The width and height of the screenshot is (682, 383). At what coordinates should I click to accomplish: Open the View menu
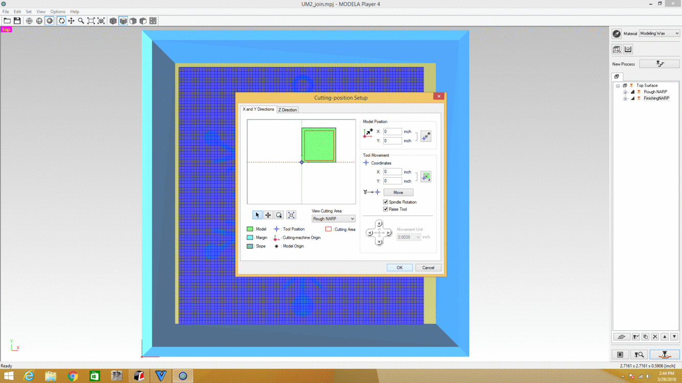click(x=41, y=11)
